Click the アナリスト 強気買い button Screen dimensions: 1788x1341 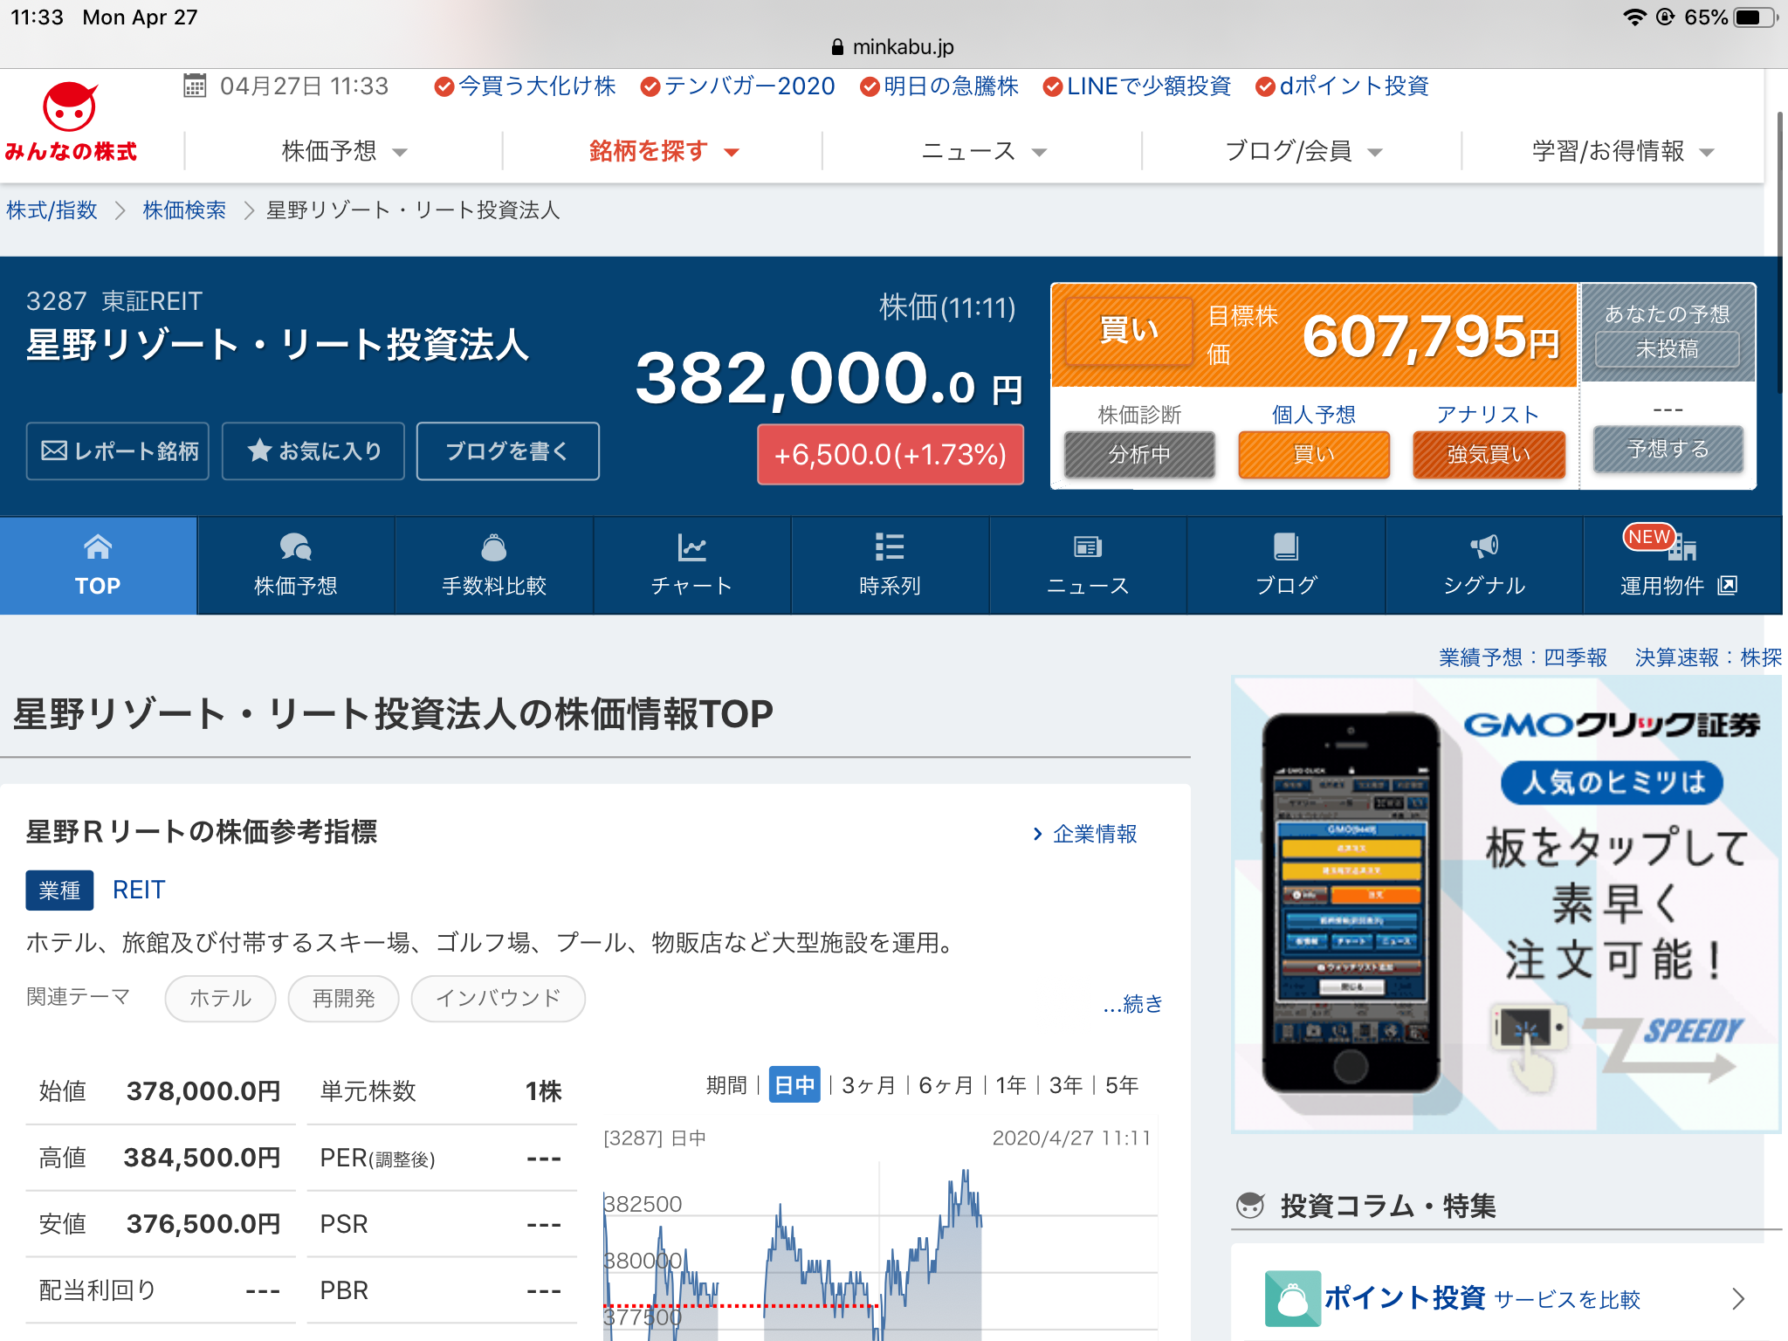point(1489,454)
